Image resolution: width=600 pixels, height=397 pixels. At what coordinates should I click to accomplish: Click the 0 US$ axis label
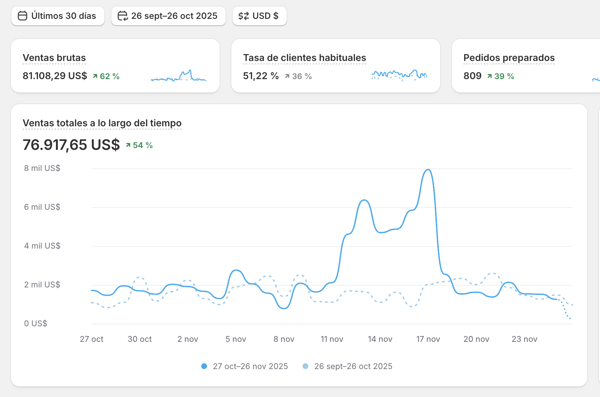(x=36, y=323)
